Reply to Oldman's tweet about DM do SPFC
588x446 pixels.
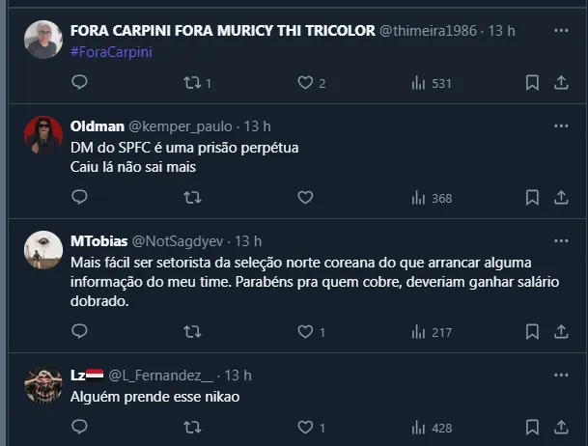[x=79, y=198]
